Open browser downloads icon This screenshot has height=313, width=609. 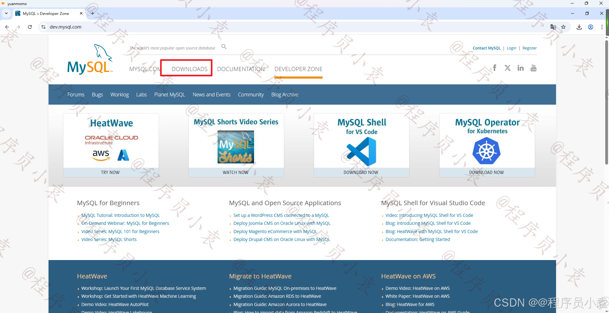tap(579, 27)
